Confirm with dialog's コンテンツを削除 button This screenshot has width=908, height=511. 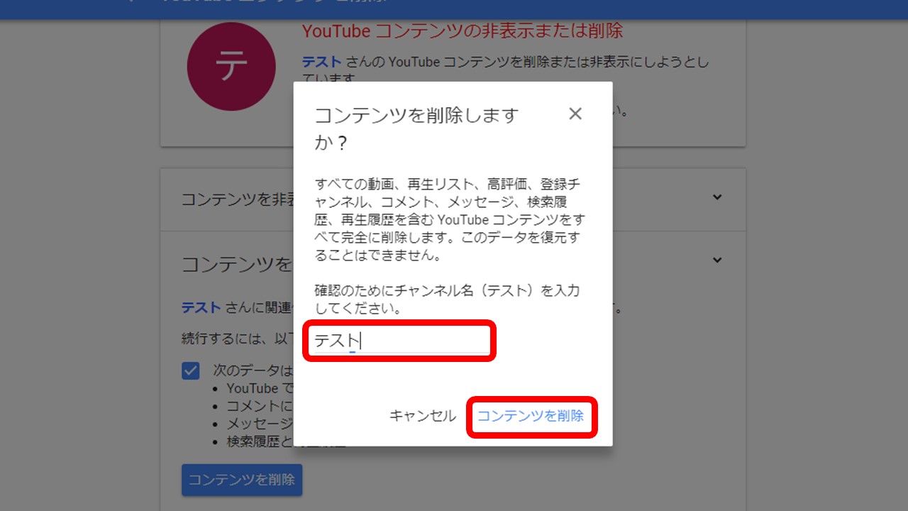pyautogui.click(x=531, y=416)
